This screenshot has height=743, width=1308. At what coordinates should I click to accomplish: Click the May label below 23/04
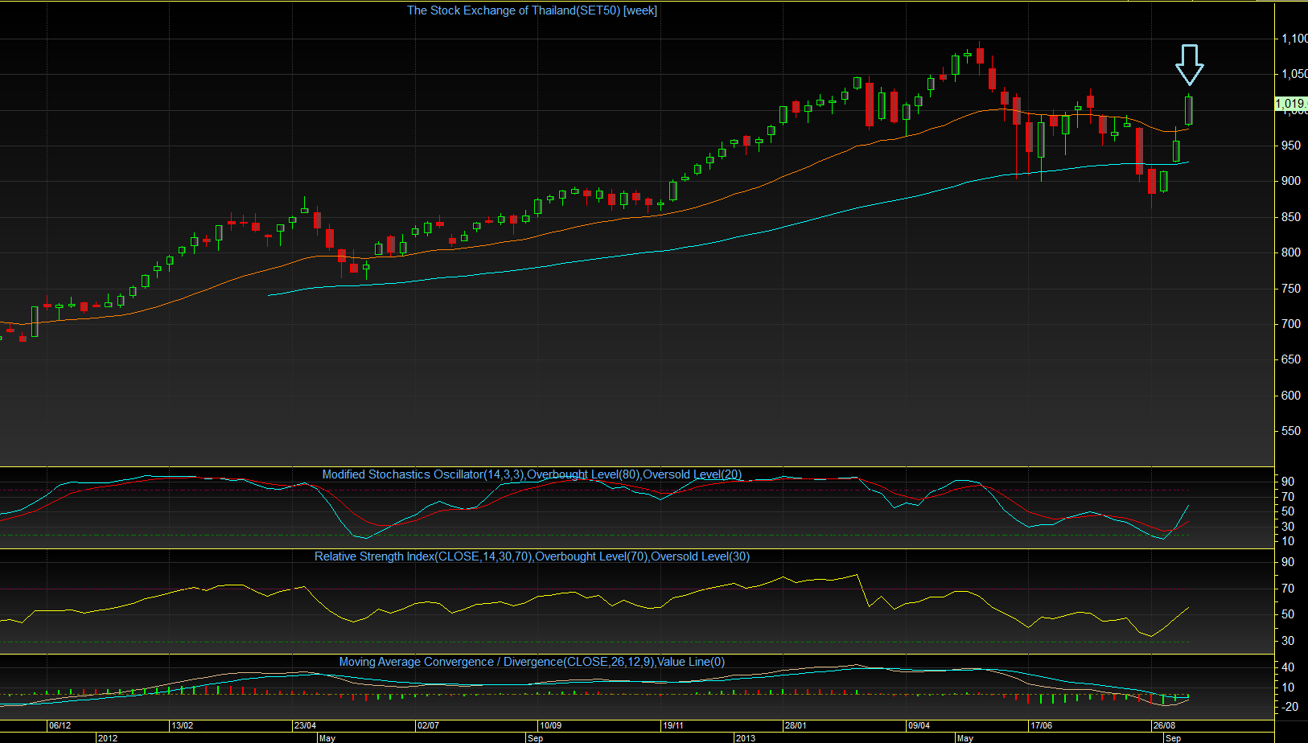[x=327, y=738]
